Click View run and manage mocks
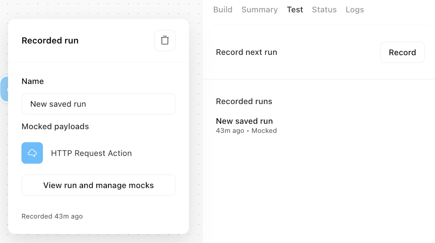 pos(98,185)
